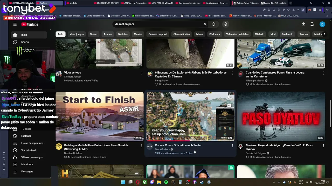Select the "Steam" filter chip
The width and height of the screenshot is (332, 186).
coord(94,34)
